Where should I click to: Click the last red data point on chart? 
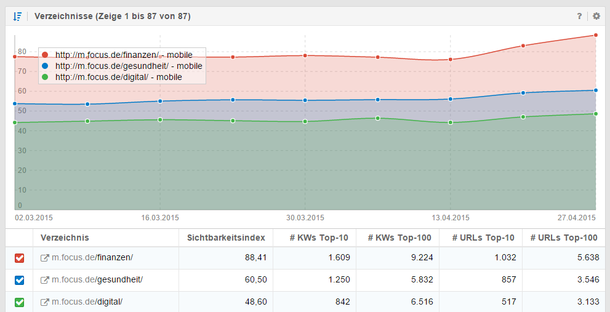[x=595, y=35]
